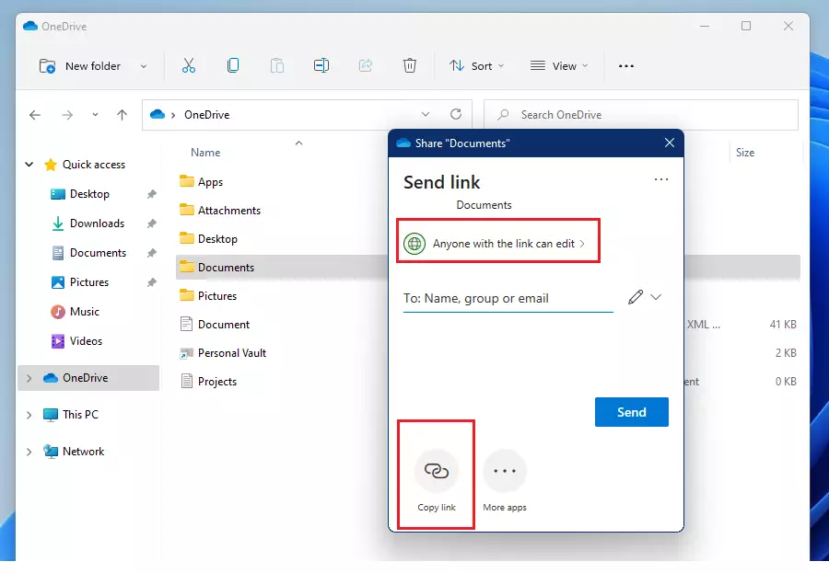Click OneDrive in the address bar

coord(206,115)
